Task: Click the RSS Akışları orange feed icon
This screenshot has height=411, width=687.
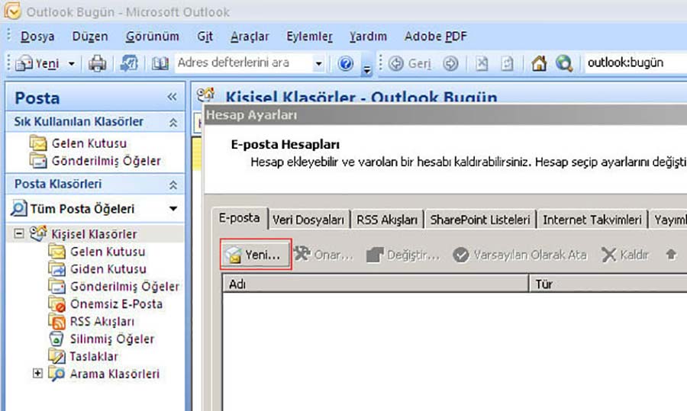Action: (57, 322)
